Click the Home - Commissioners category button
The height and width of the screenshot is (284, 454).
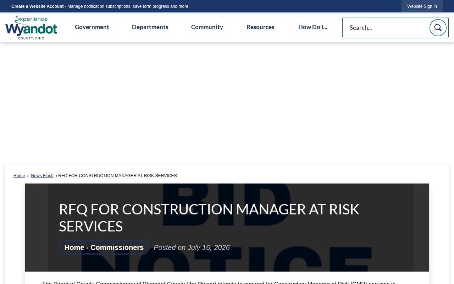[104, 247]
